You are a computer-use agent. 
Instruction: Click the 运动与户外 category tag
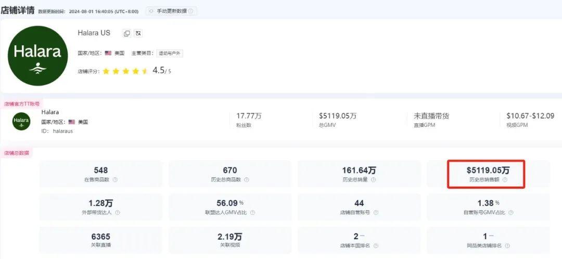170,53
